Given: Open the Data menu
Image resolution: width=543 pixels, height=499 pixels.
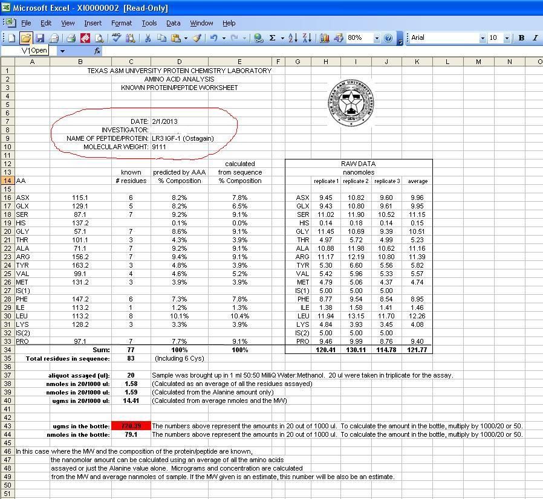Looking at the screenshot, I should click(x=173, y=23).
